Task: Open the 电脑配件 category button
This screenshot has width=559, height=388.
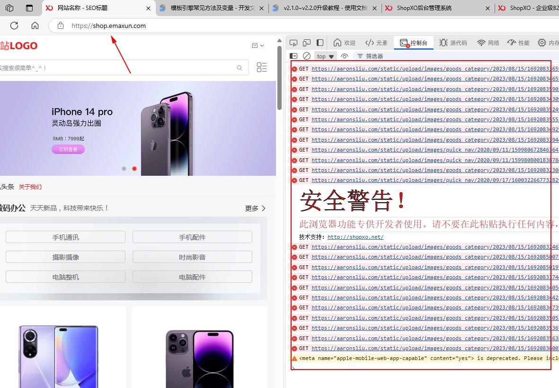Action: [x=192, y=277]
